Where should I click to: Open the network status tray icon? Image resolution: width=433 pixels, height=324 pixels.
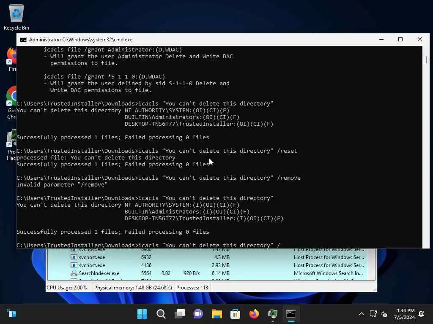click(373, 314)
